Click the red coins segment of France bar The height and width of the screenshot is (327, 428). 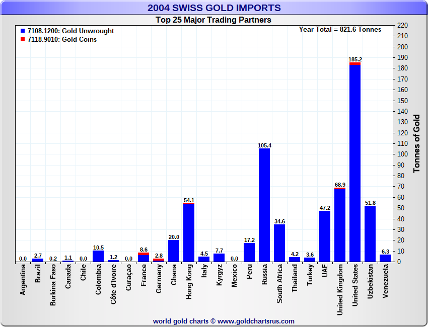pyautogui.click(x=144, y=254)
